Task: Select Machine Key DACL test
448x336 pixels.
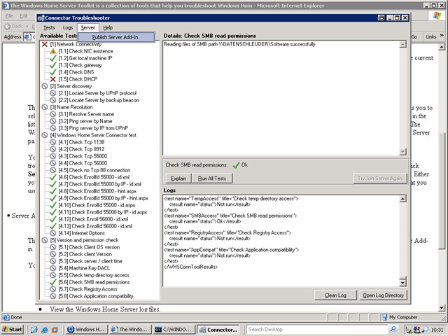Action: (x=84, y=268)
